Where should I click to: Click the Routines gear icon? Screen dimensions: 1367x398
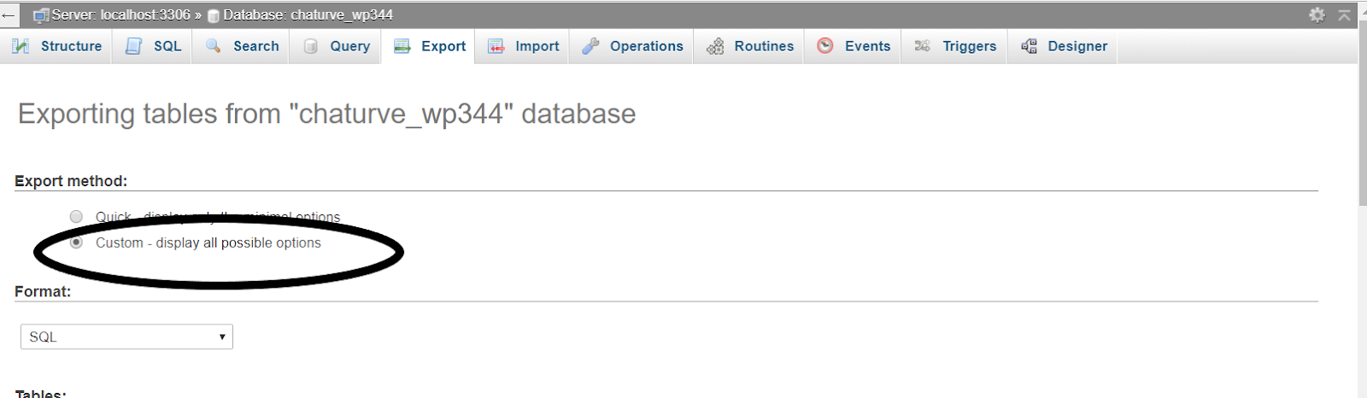715,46
